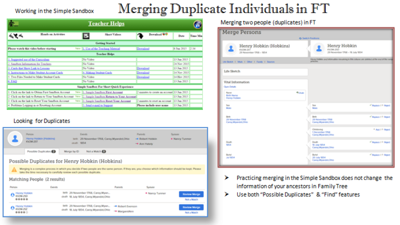The width and height of the screenshot is (400, 225).
Task: Jump to Life Sketch section in Merge Persons nav
Action: tap(228, 62)
